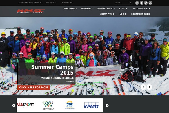Go to next hero slide arrow
This screenshot has height=113, width=169.
[x=149, y=87]
